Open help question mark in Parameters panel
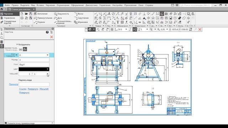228x128 pixels. (x=47, y=32)
